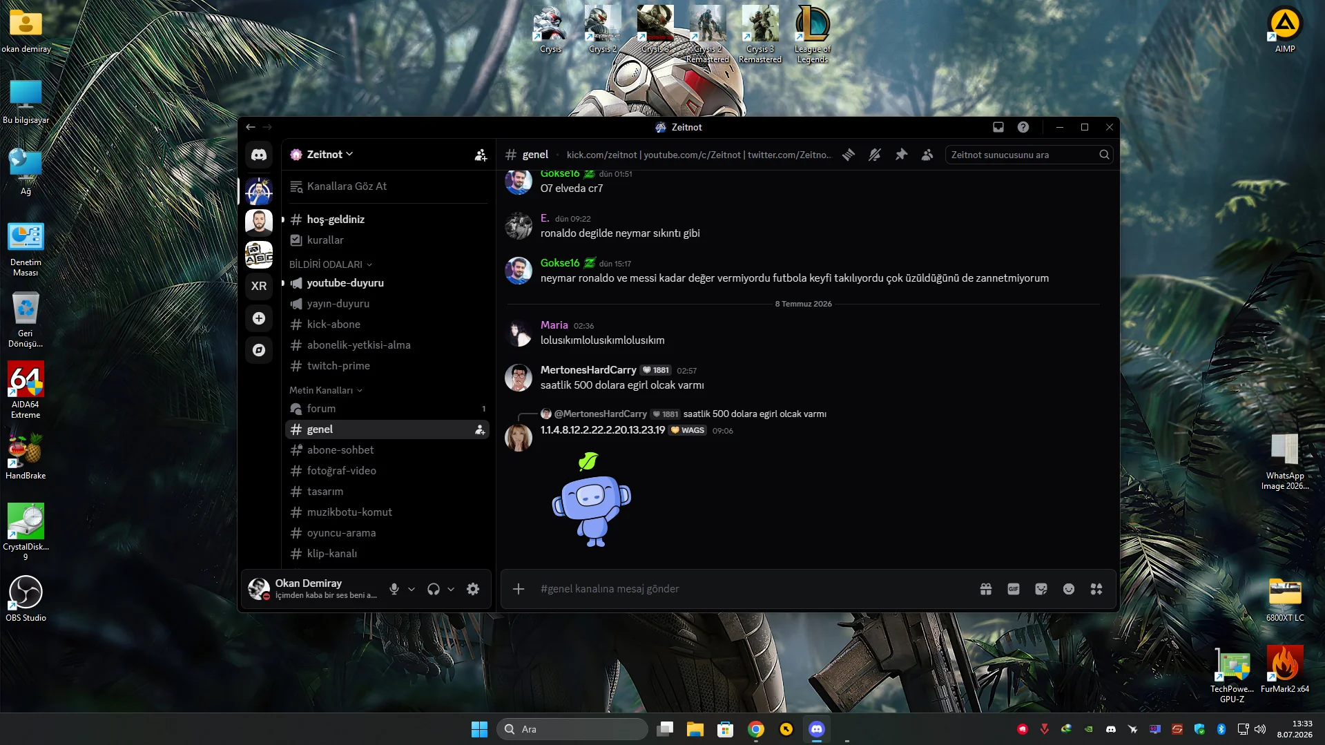The image size is (1325, 745).
Task: Toggle member list visibility
Action: (927, 155)
